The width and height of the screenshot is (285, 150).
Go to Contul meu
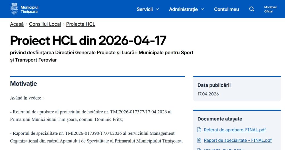click(226, 9)
